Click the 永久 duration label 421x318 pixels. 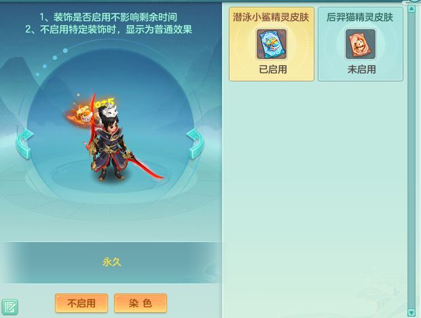tap(112, 262)
